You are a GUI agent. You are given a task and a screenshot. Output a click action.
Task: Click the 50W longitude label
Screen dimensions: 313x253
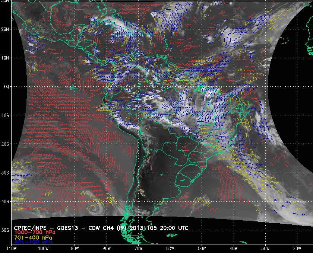(202, 248)
